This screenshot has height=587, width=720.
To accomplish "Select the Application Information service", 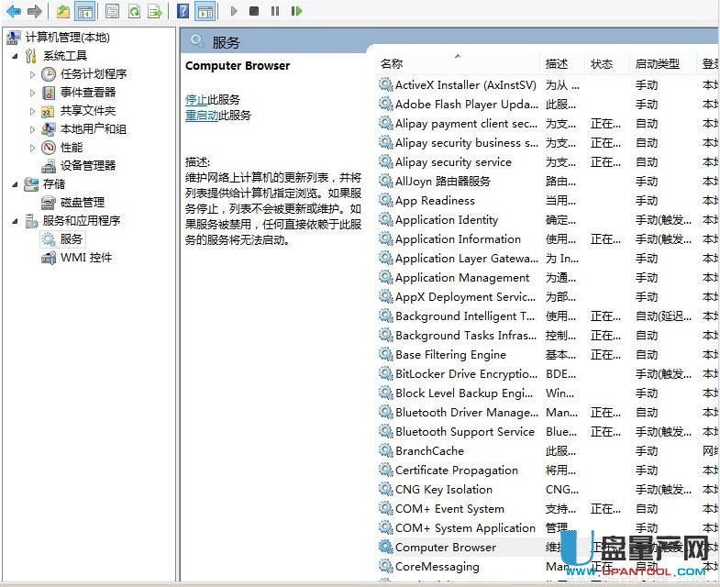I will (x=548, y=239).
